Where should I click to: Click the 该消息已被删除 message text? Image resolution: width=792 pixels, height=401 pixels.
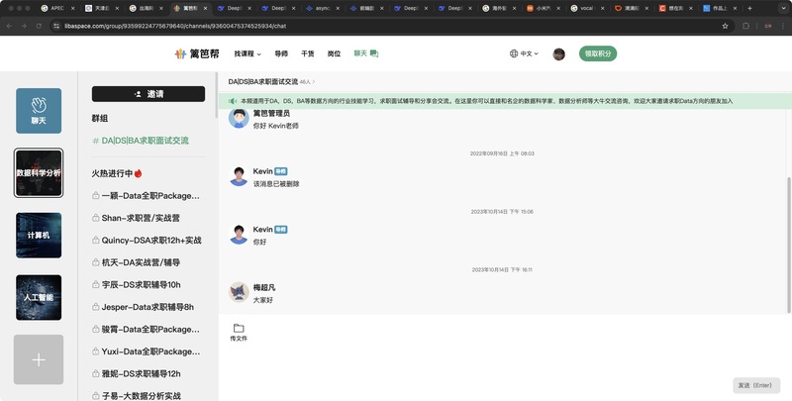[x=276, y=184]
